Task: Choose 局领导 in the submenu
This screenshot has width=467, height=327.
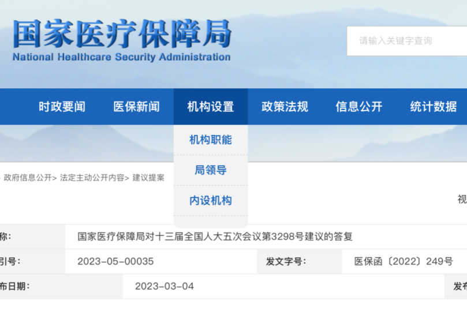Action: 211,170
